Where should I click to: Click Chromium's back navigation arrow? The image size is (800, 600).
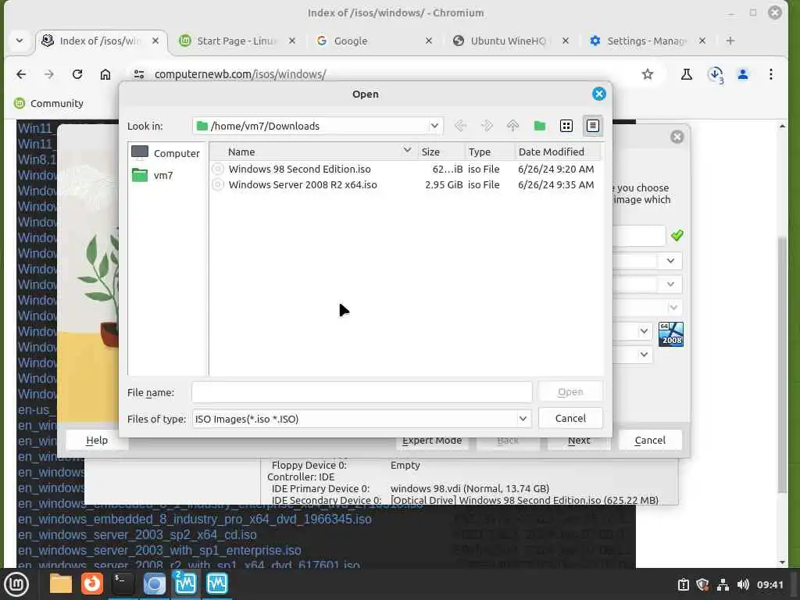[x=21, y=74]
